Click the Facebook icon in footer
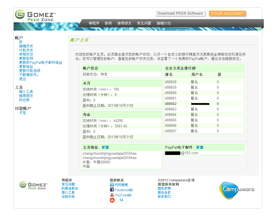275x216 pixels. (x=112, y=190)
